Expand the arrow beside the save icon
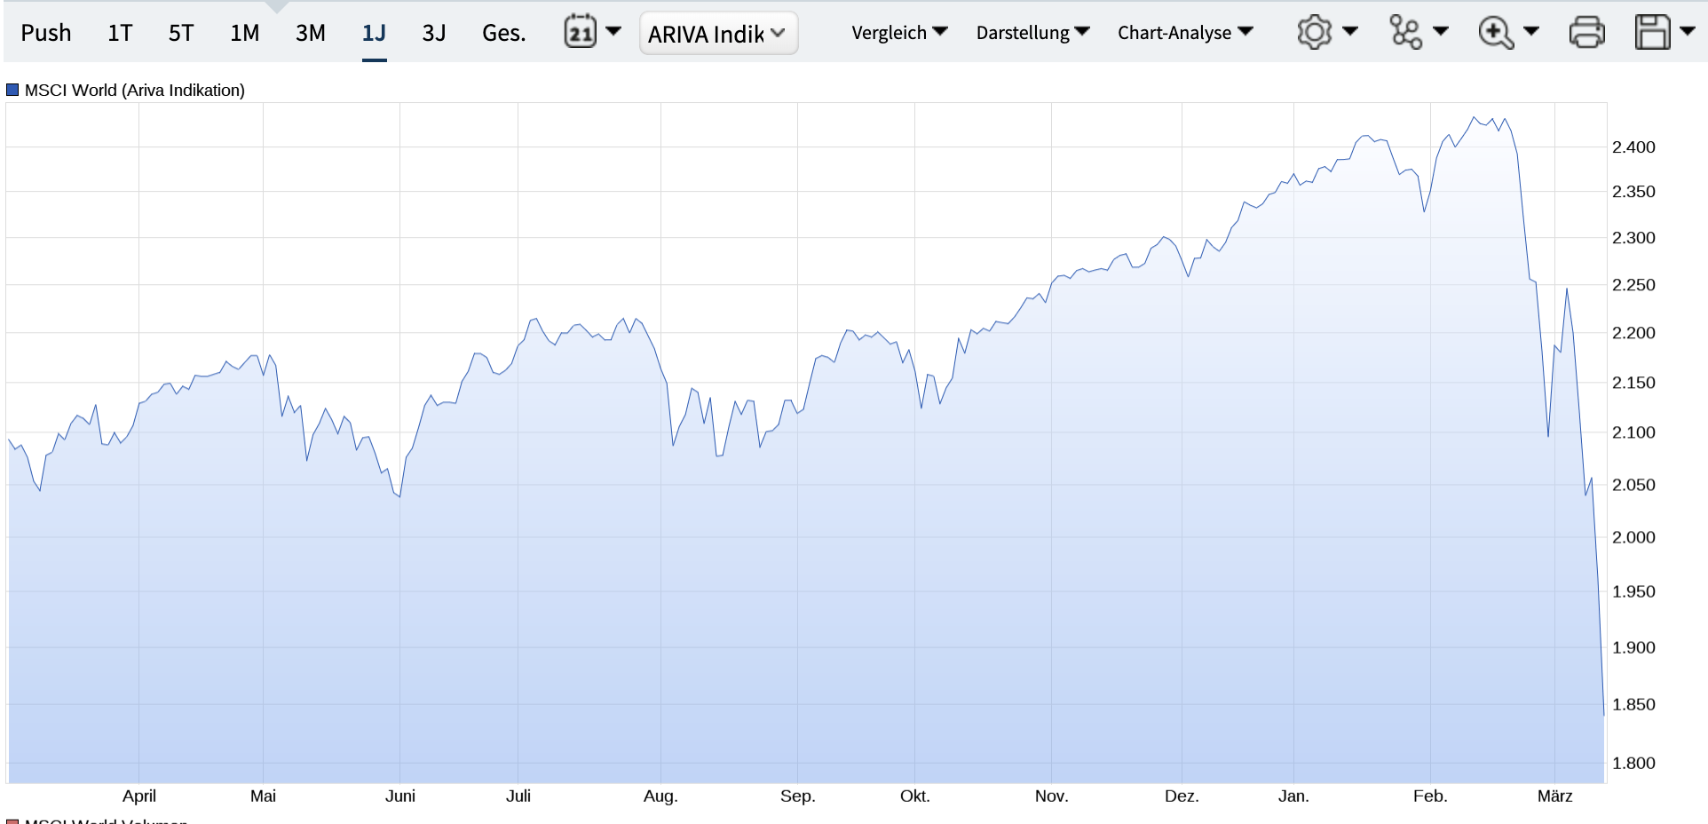1708x824 pixels. (1688, 31)
